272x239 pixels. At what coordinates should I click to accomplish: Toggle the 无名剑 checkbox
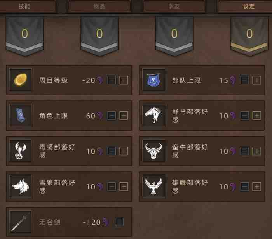119,222
